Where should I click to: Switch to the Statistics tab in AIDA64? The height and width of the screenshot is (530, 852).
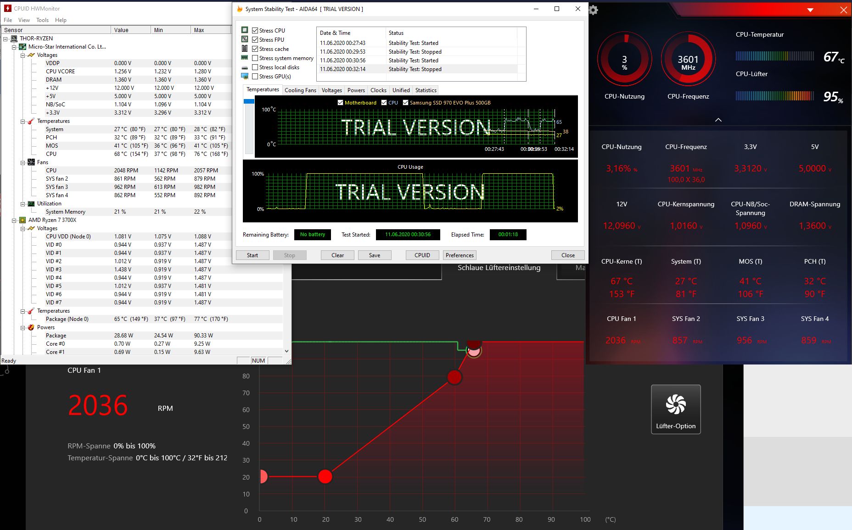426,90
